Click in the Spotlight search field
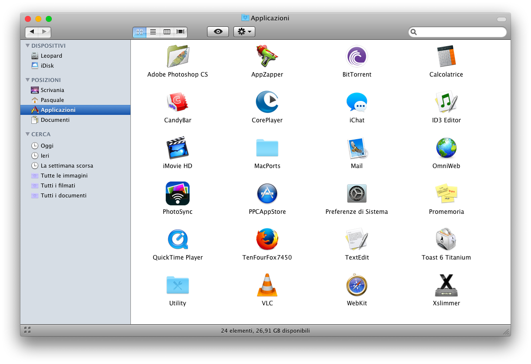Image resolution: width=531 pixels, height=364 pixels. (457, 32)
